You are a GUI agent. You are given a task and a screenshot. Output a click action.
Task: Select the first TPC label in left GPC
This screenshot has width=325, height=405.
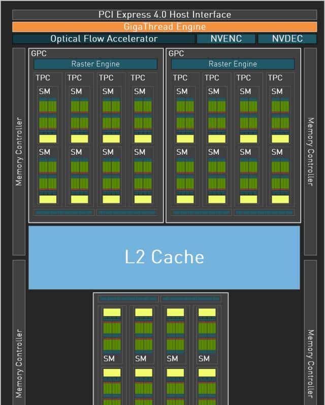click(x=43, y=78)
